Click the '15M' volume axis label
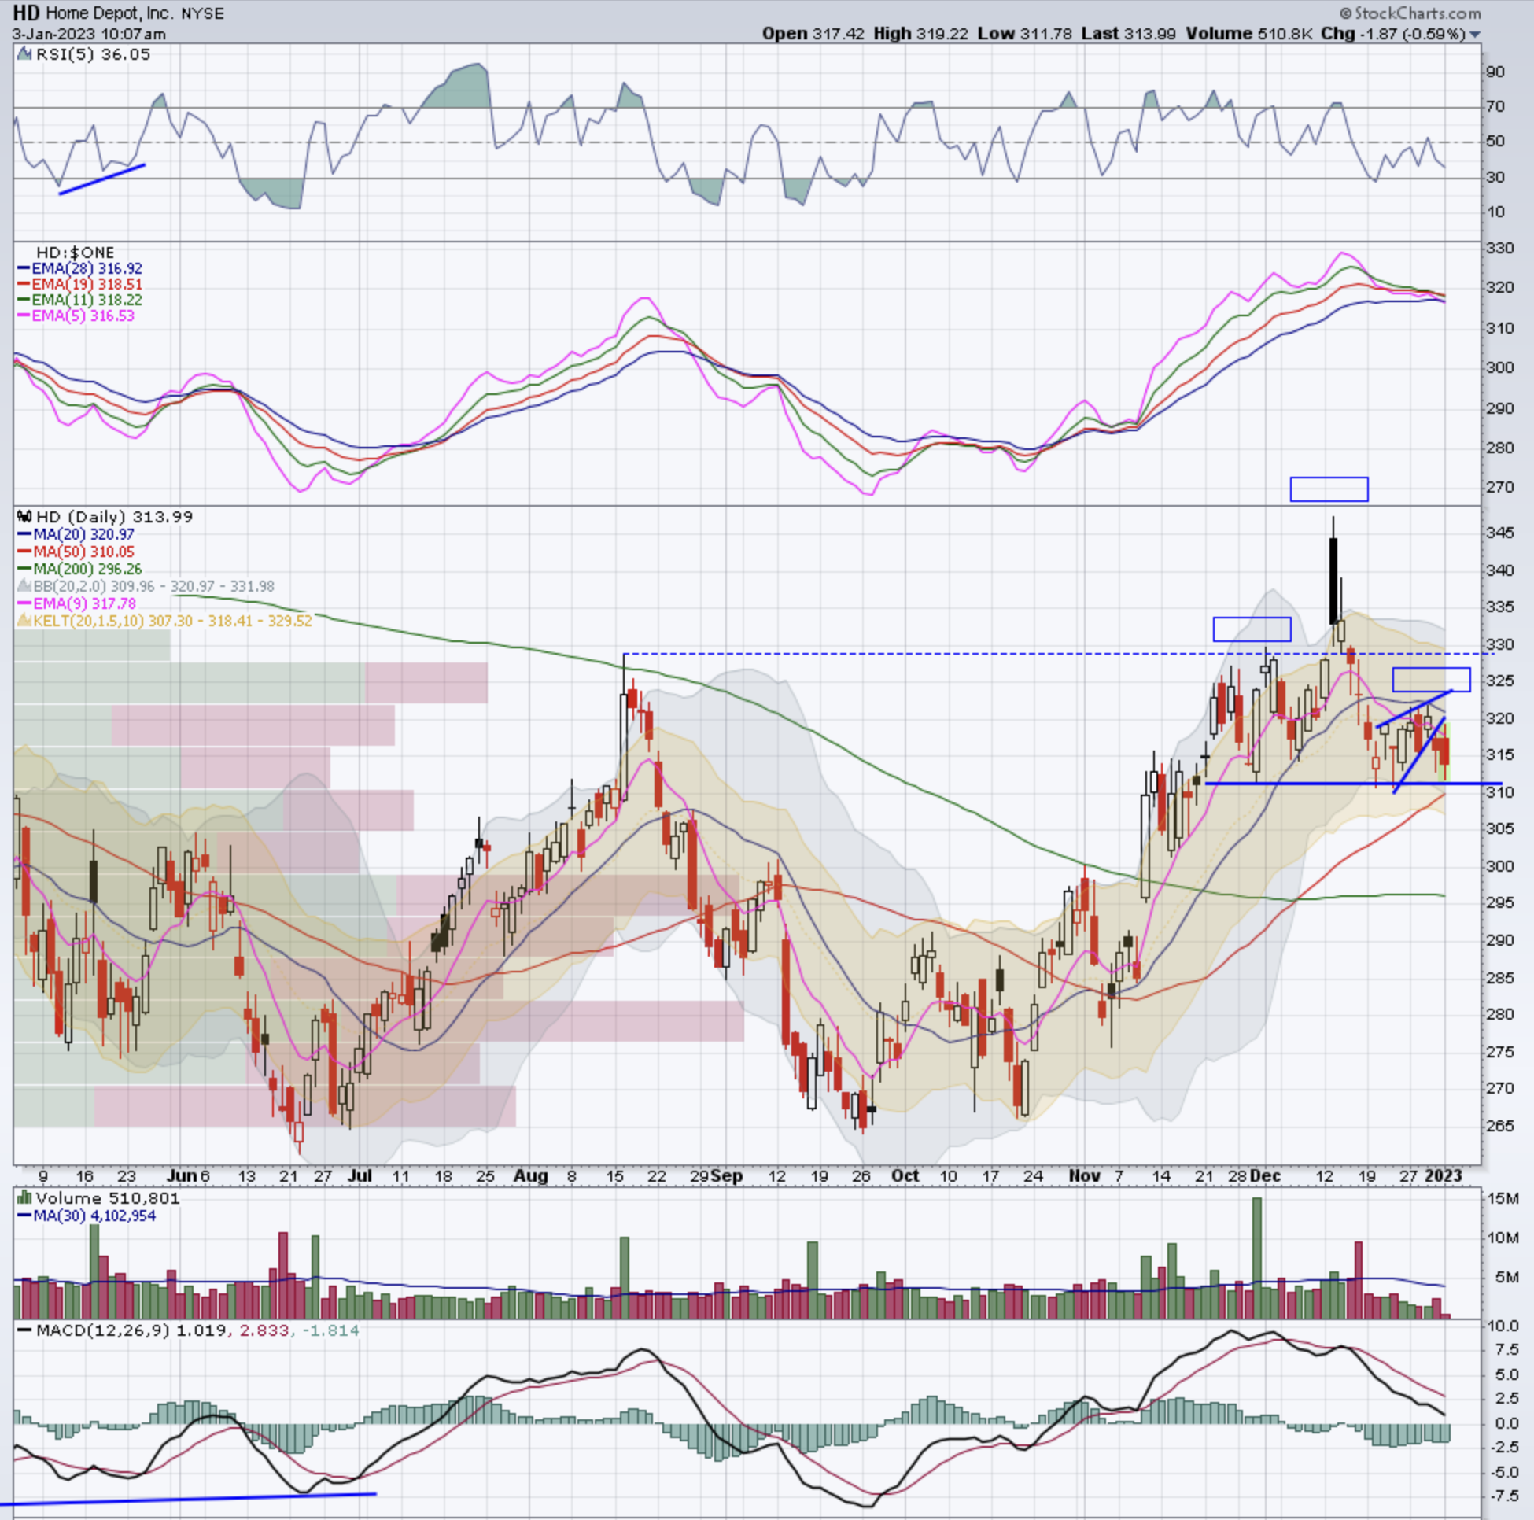The width and height of the screenshot is (1534, 1520). [1505, 1199]
